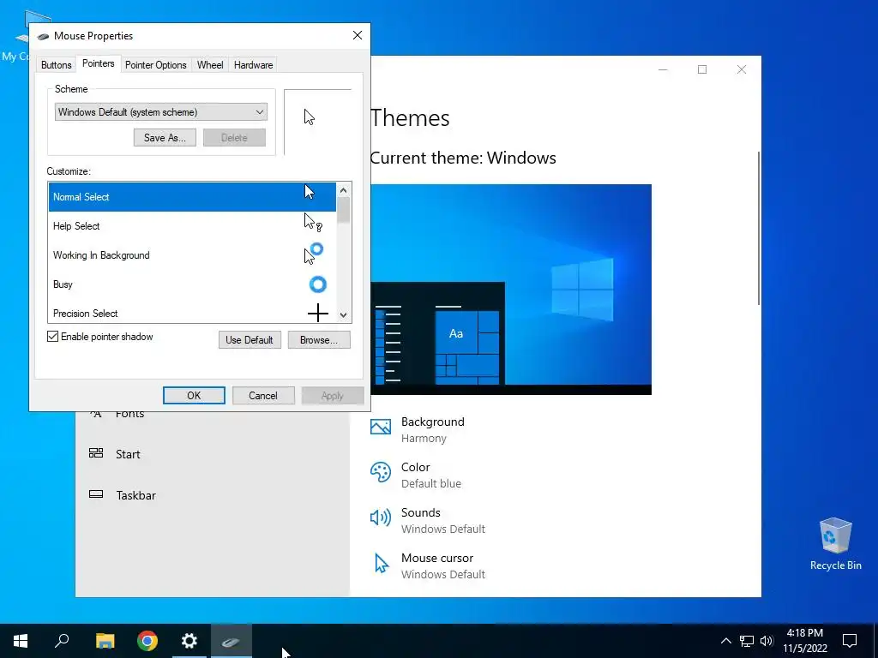Select the Pointers tab

click(98, 63)
